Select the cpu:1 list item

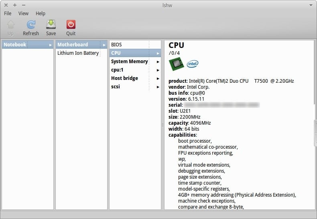135,70
